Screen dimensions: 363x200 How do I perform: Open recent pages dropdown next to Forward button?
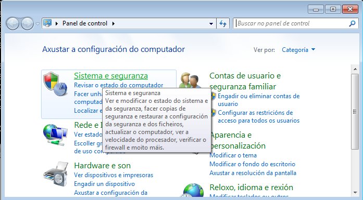pos(37,23)
